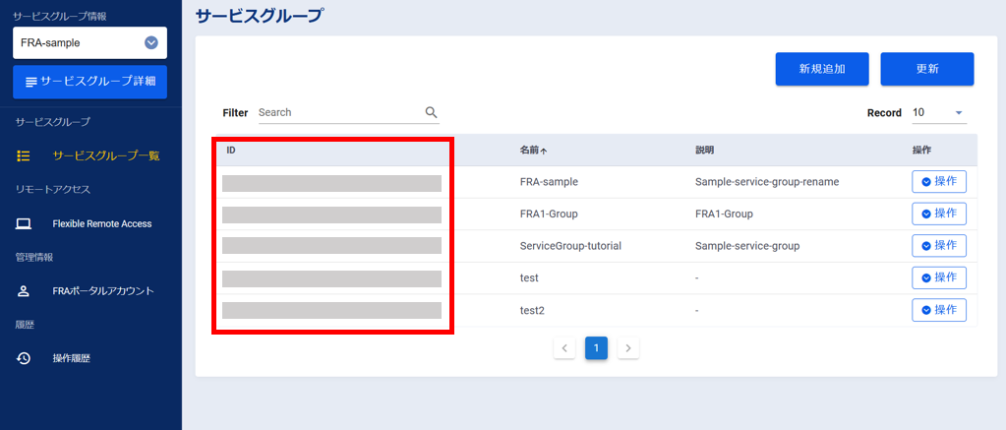
Task: Open 操作 dropdown for ServiceGroup-tutorial row
Action: click(x=938, y=245)
